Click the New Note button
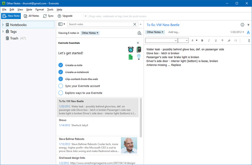Screen dimensions: 252x165 11,16
